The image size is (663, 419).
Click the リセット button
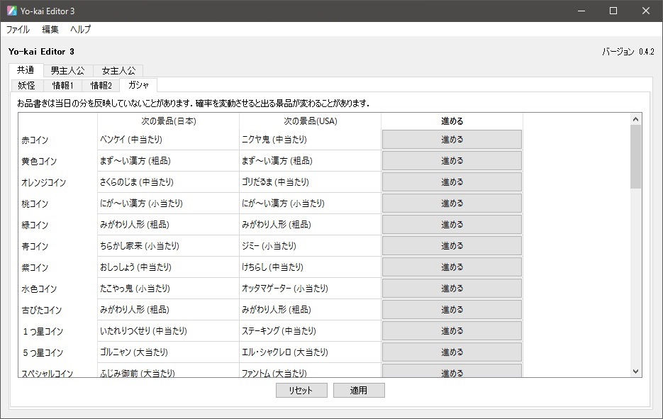301,390
